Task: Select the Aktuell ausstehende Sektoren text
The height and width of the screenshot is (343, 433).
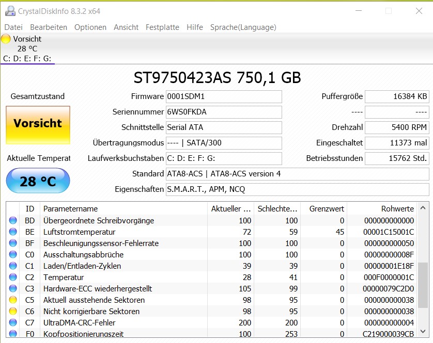Action: (x=94, y=300)
